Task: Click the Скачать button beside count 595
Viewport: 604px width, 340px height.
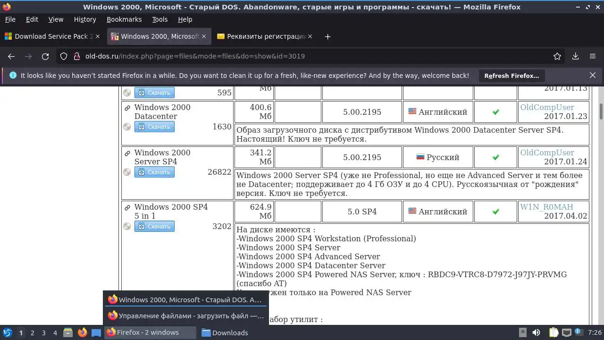Action: click(154, 93)
